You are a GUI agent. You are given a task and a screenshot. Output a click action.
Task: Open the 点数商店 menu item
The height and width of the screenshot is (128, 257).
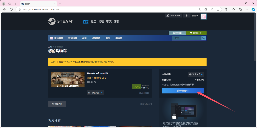click(96, 38)
